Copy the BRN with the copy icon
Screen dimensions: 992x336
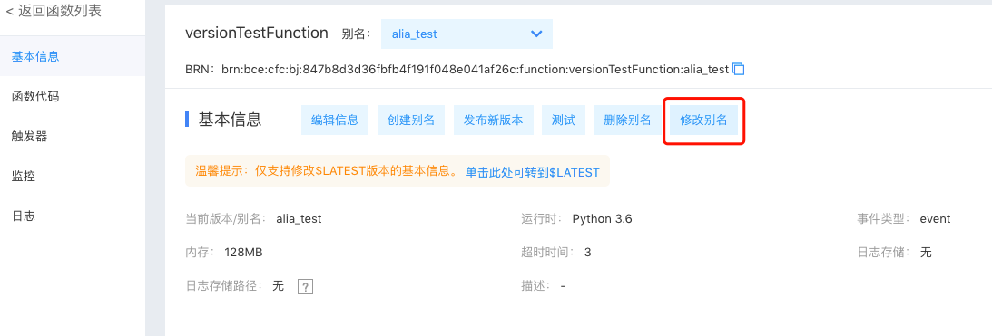click(x=738, y=69)
